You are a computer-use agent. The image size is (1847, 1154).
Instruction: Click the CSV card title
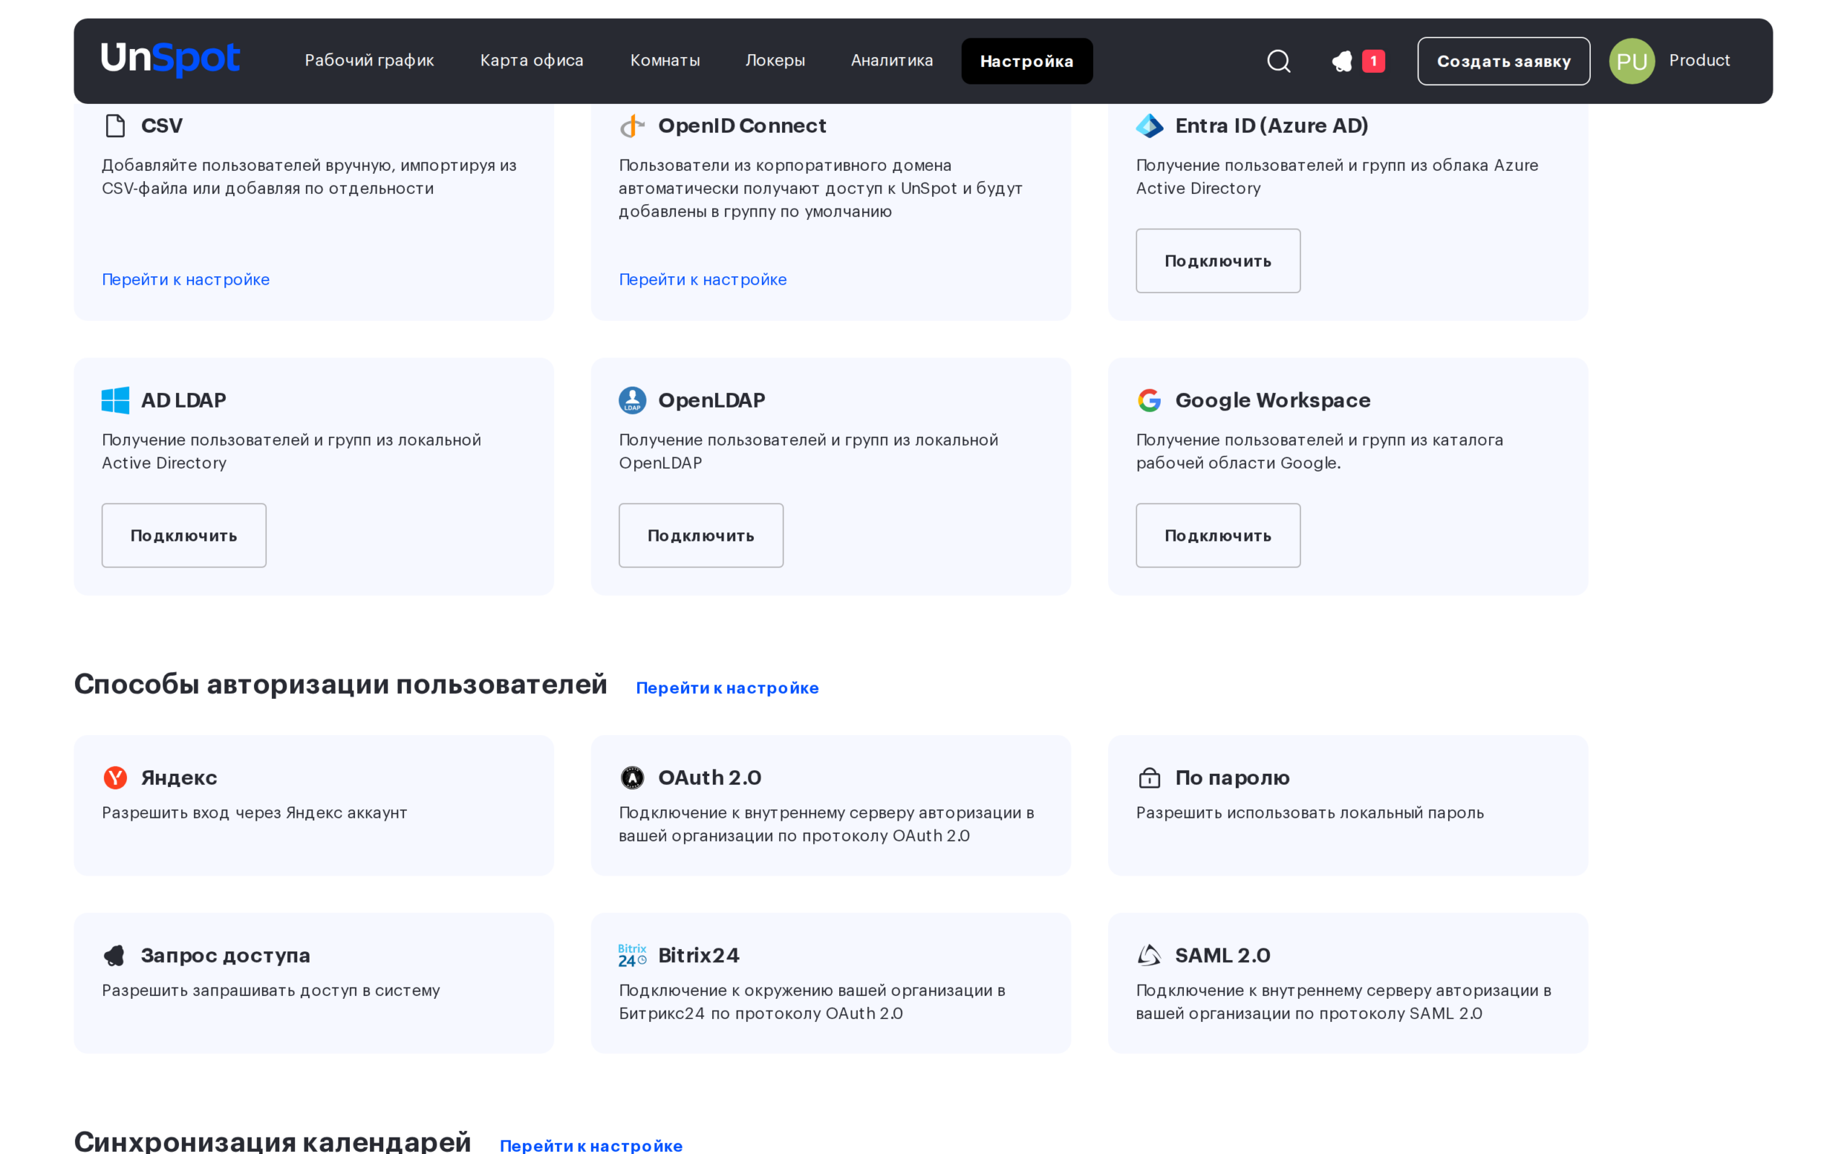162,125
